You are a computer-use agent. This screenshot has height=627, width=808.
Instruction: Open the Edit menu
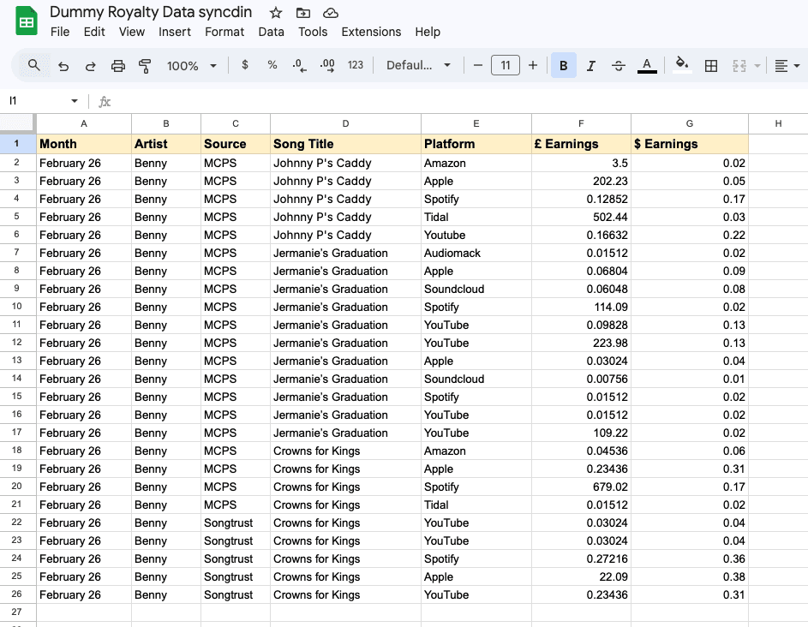[x=94, y=32]
